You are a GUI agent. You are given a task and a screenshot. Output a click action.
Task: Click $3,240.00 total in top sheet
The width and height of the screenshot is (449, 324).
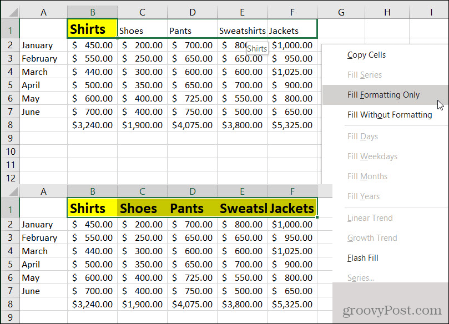tap(93, 125)
